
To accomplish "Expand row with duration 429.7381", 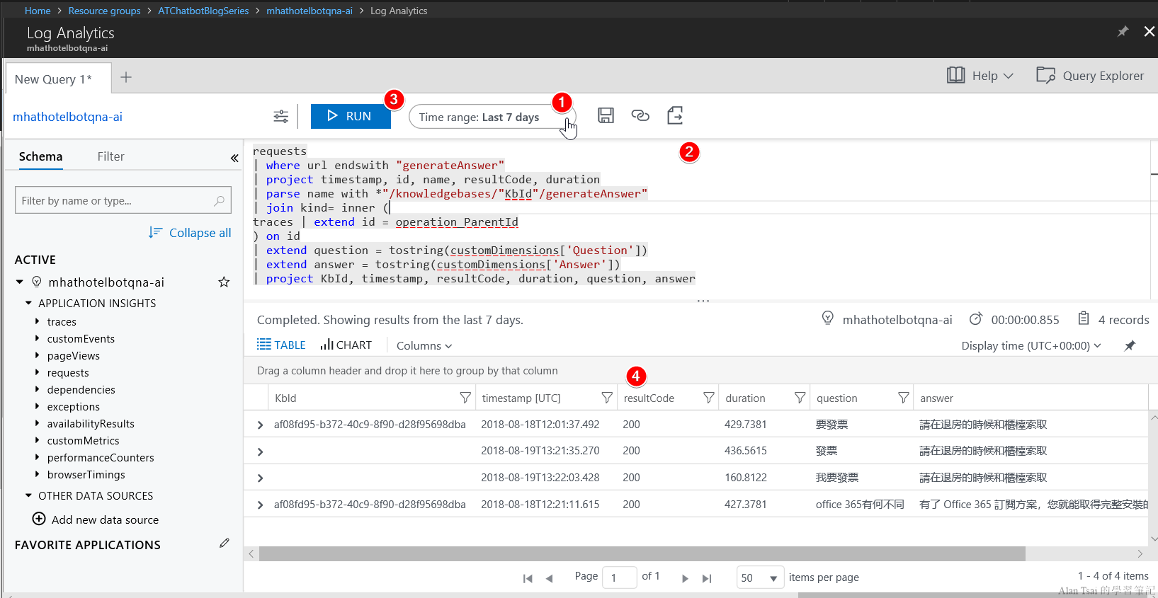I will [x=260, y=425].
